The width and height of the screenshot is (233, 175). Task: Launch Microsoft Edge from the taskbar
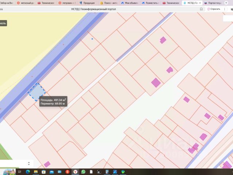coord(28,172)
